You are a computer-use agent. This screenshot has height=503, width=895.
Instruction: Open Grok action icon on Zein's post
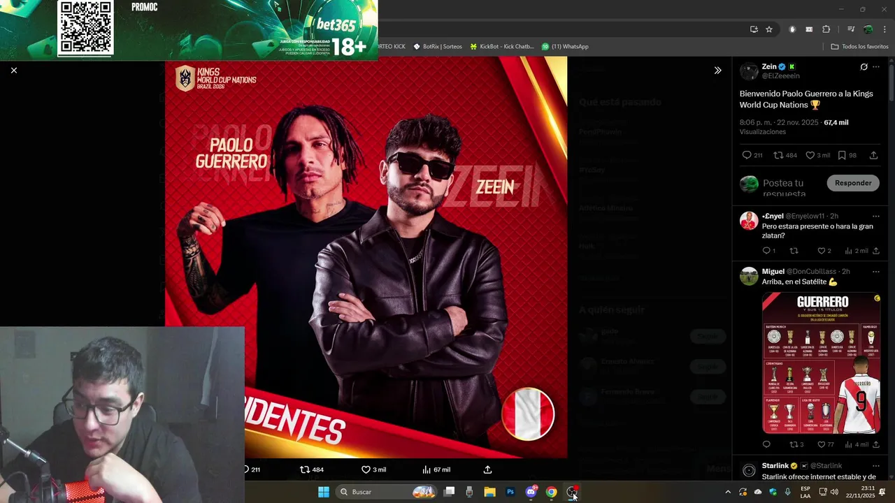tap(864, 67)
